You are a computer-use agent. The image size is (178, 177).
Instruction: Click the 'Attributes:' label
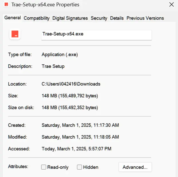pos(18,167)
